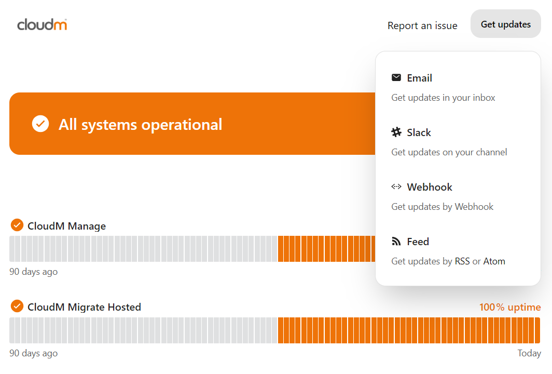Click the CloudM logo

[x=42, y=25]
